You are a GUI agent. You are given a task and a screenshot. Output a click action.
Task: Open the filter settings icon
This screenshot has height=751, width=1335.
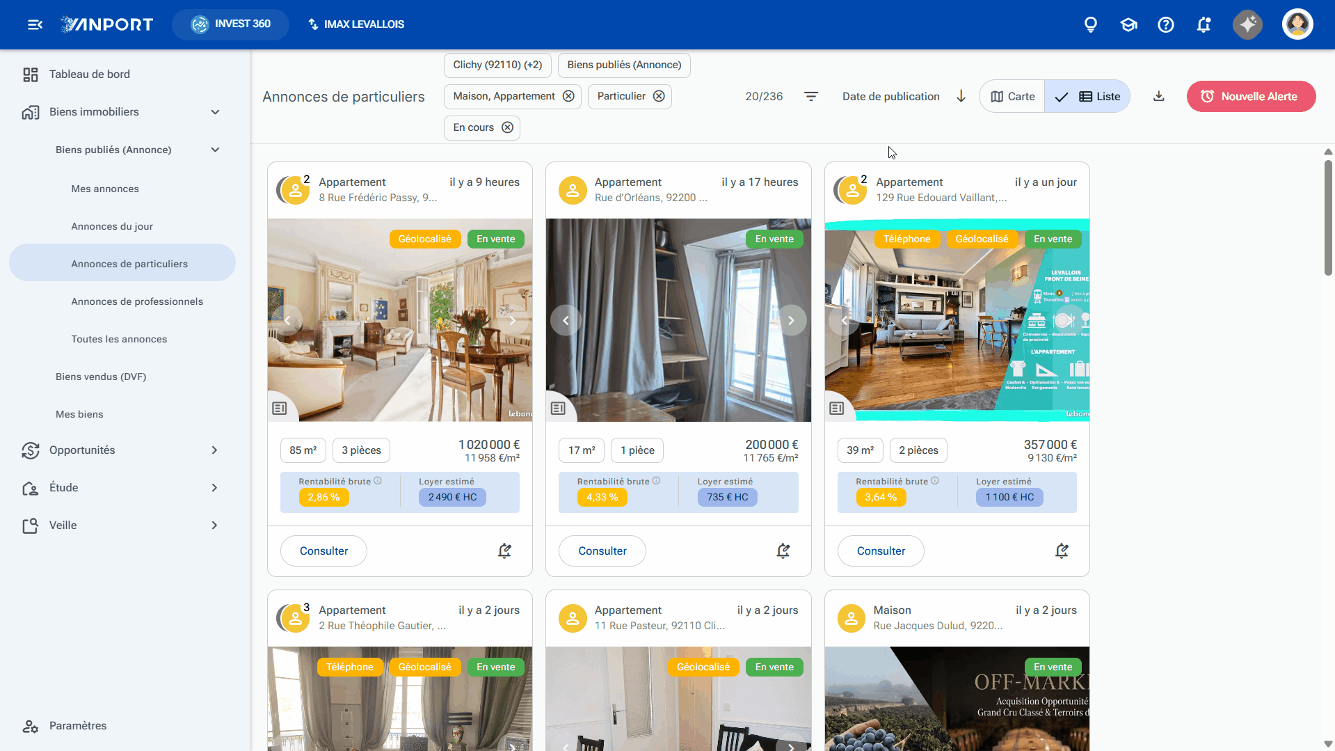(x=811, y=96)
